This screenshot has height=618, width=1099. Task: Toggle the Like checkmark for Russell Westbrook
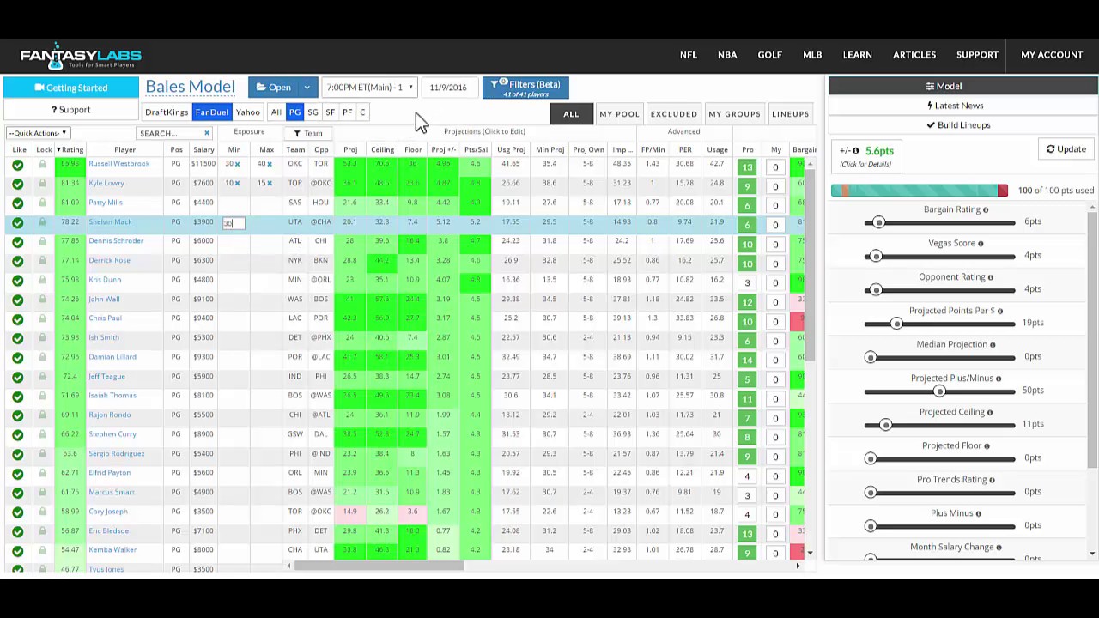[18, 164]
